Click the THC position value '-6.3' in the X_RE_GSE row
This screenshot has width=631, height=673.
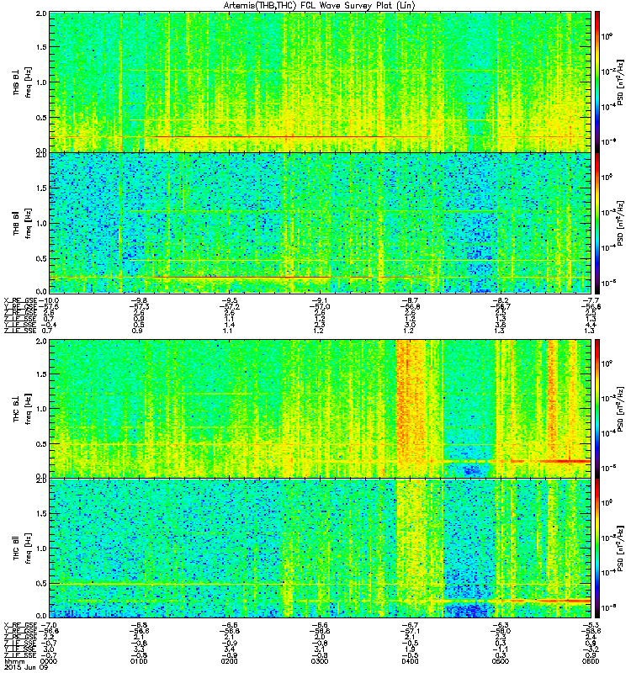(501, 625)
